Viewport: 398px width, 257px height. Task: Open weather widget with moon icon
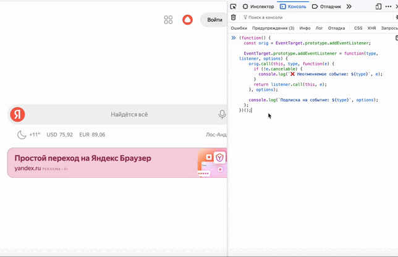[22, 135]
